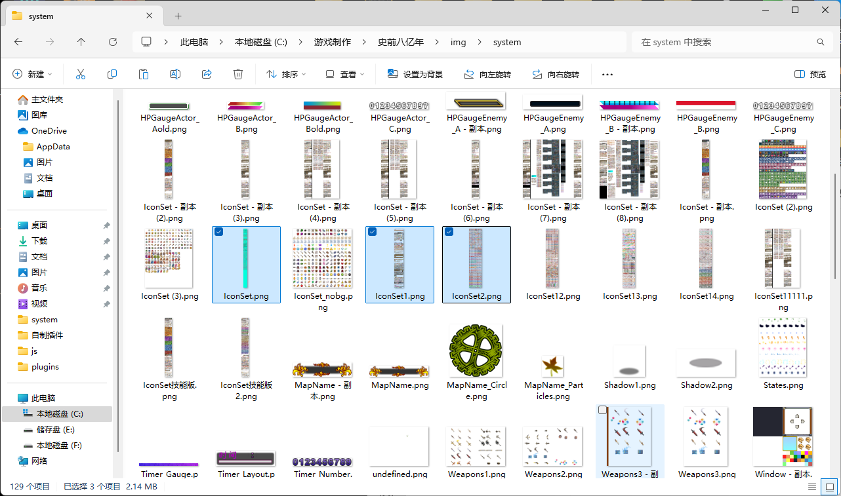Switch to details view icon in status bar
This screenshot has height=496, width=841.
coord(812,487)
